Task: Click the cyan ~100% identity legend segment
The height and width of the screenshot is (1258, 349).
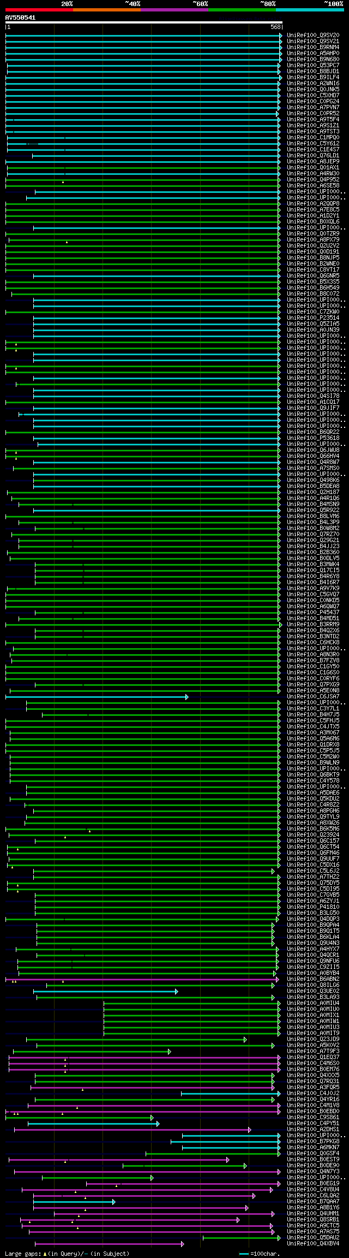Action: click(310, 10)
